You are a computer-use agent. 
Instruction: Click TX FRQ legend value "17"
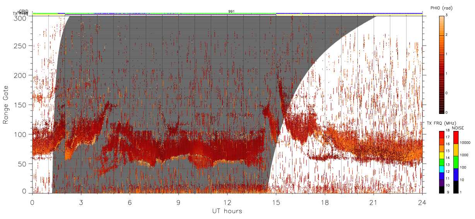(448, 138)
